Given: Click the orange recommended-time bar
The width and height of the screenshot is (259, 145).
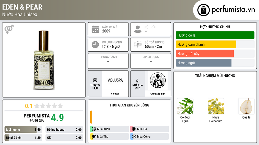Looking at the screenshot, I should pos(91,117).
